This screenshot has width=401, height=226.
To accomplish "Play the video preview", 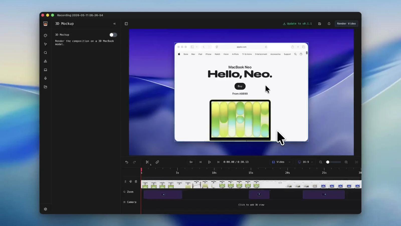I will (210, 162).
